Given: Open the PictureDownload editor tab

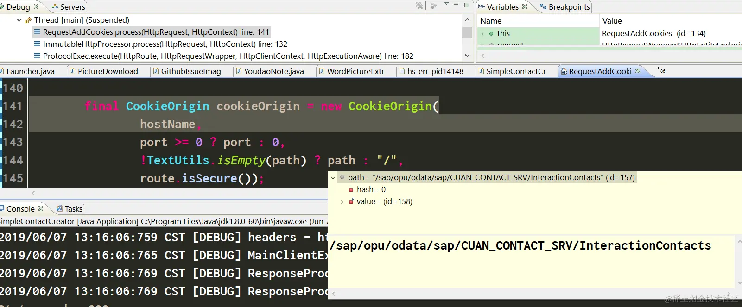Looking at the screenshot, I should point(108,71).
